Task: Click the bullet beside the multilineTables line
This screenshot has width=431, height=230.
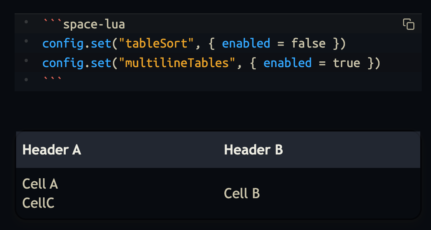Action: click(x=26, y=61)
